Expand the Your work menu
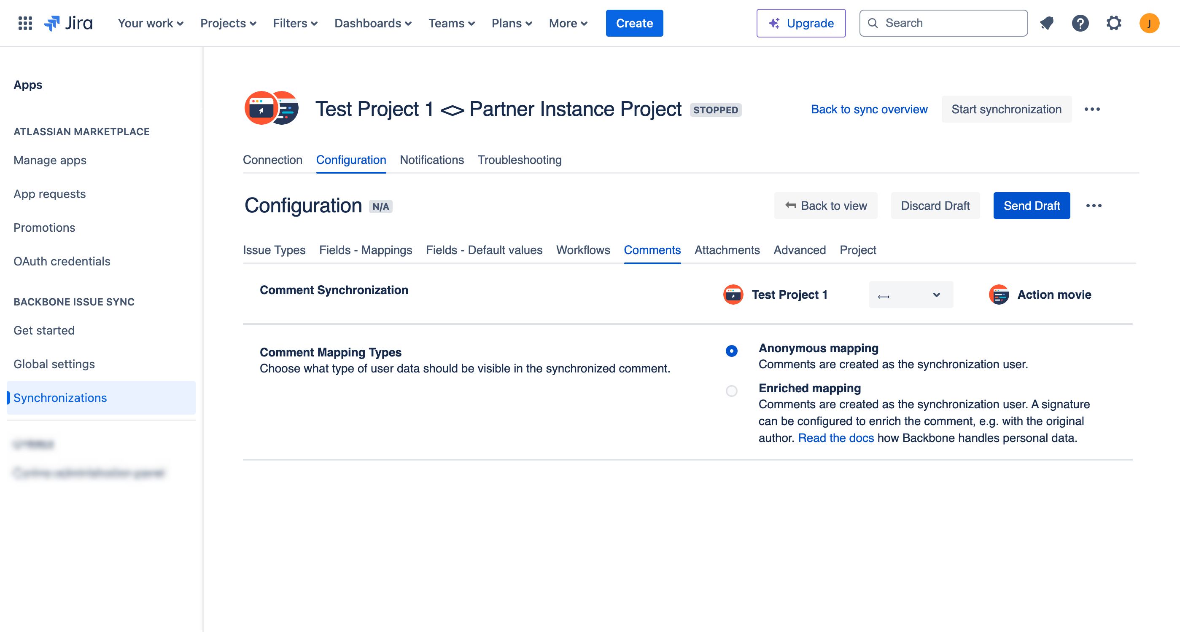This screenshot has width=1180, height=632. coord(150,23)
